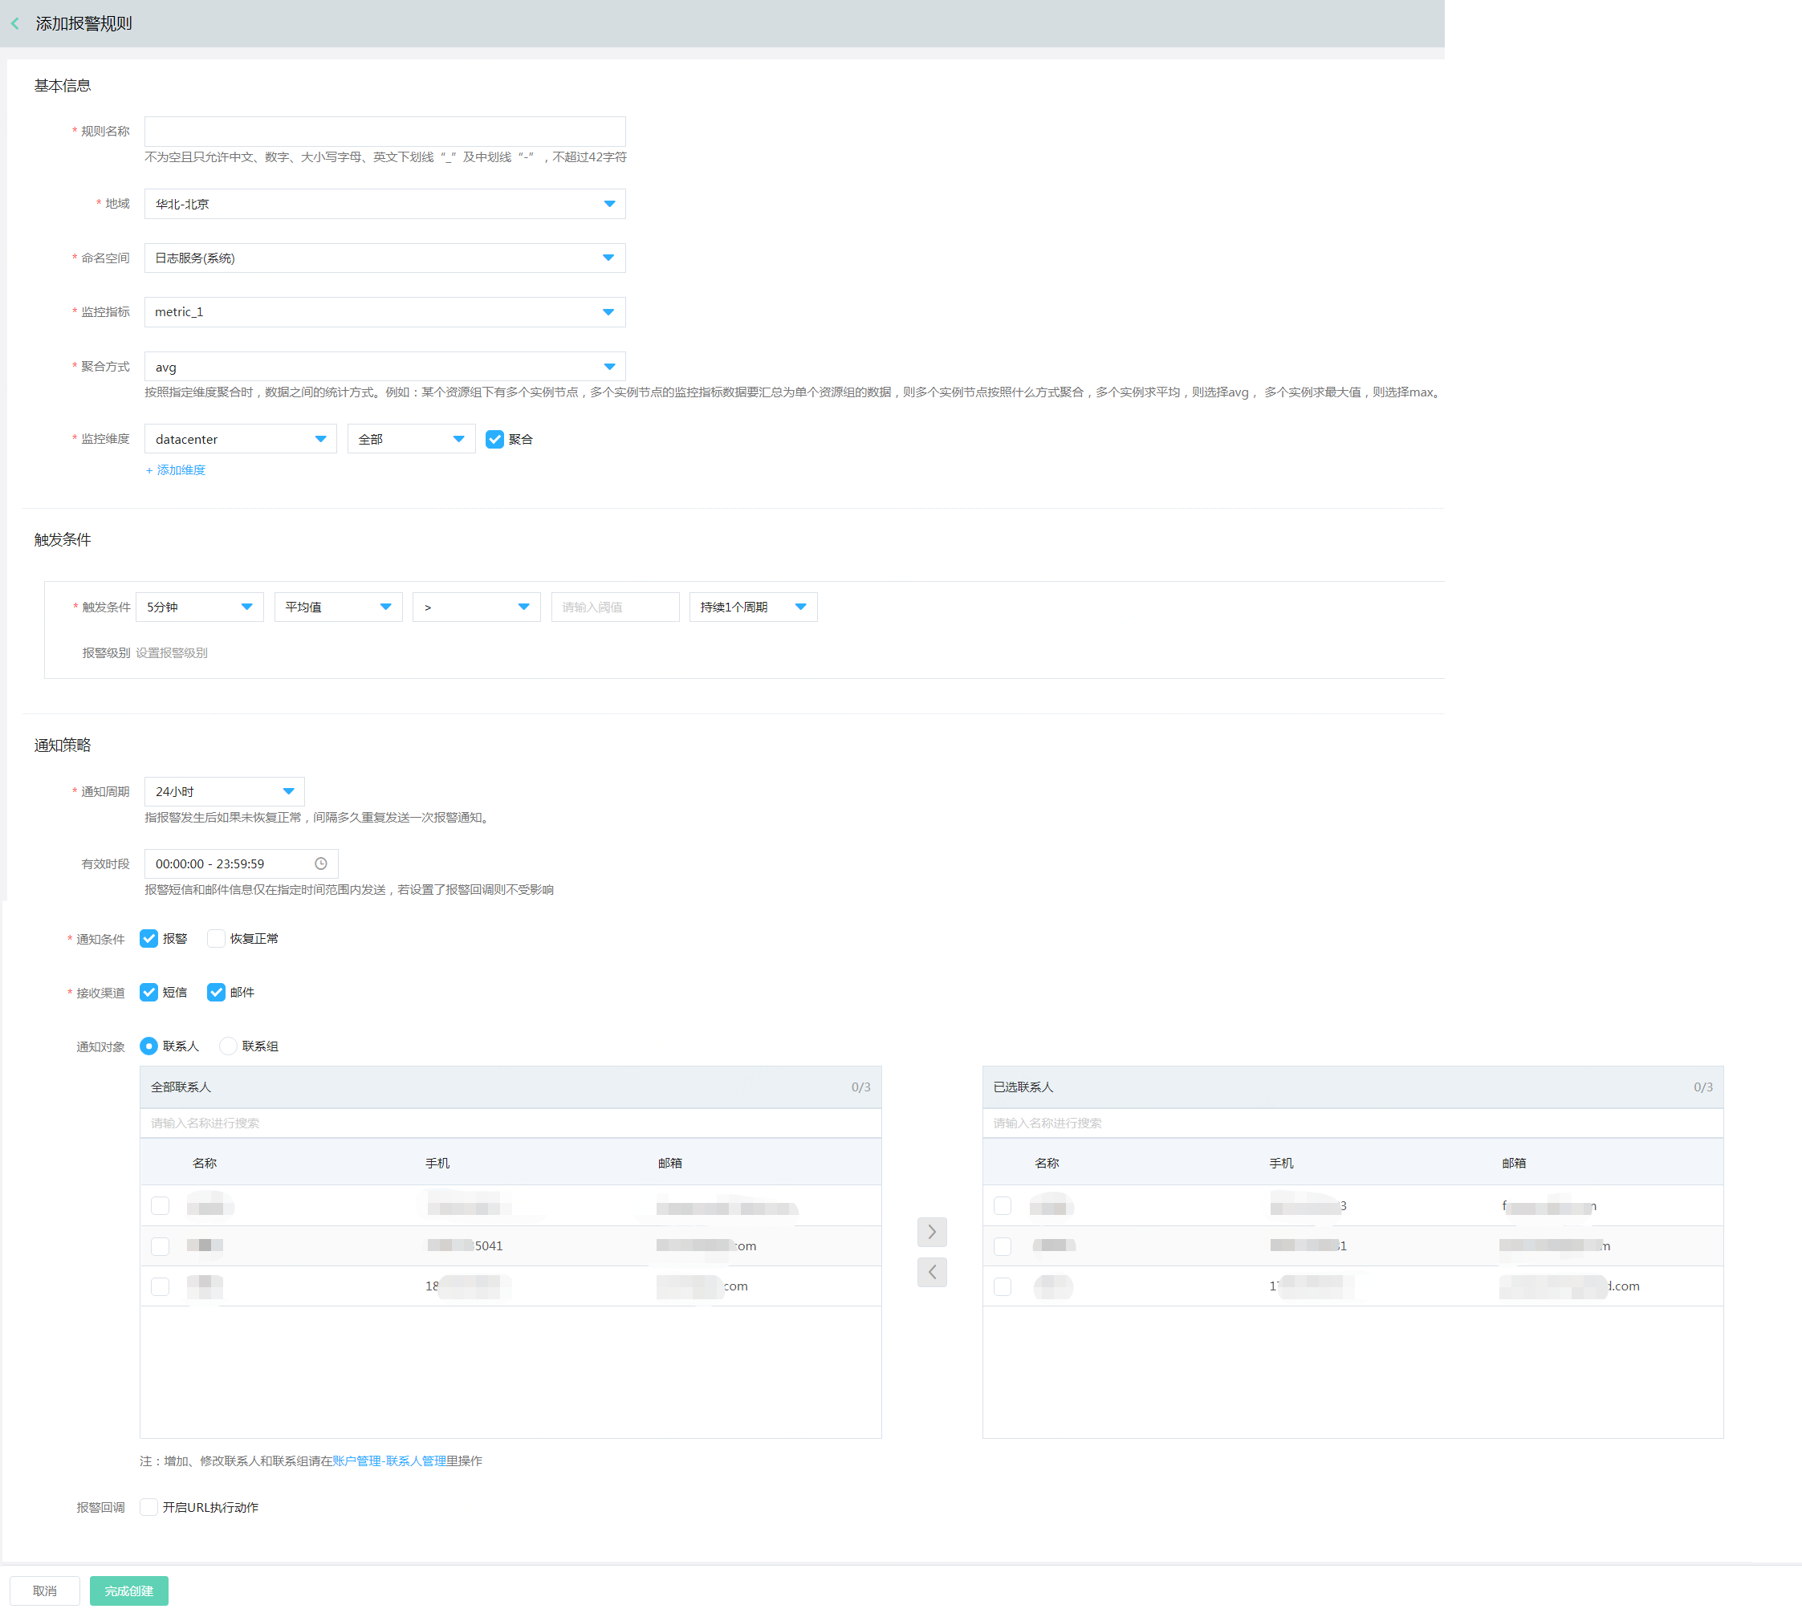
Task: Click the left arrow to remove contacts
Action: (931, 1272)
